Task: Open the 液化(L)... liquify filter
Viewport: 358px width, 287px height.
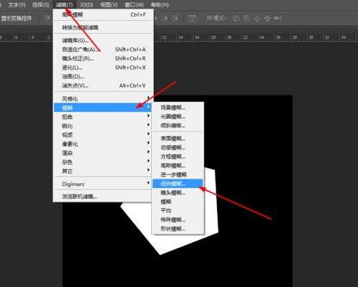Action: pos(103,67)
